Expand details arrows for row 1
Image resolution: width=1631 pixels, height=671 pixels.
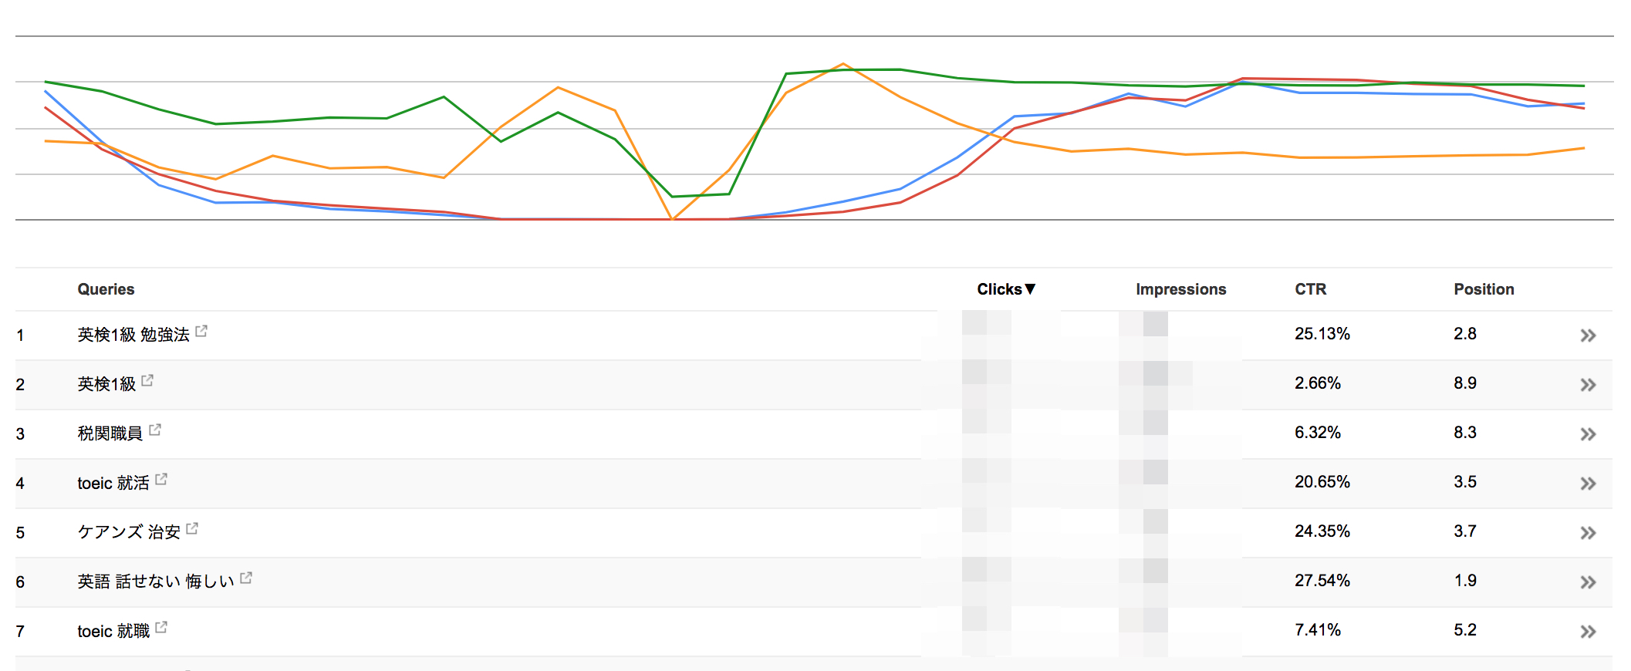(1588, 335)
